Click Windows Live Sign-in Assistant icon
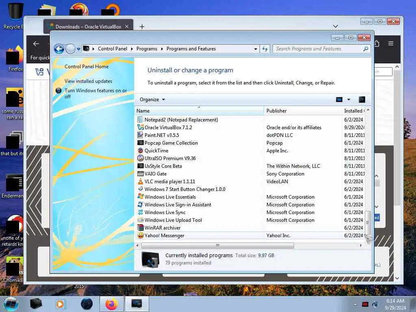The width and height of the screenshot is (416, 312). point(140,204)
